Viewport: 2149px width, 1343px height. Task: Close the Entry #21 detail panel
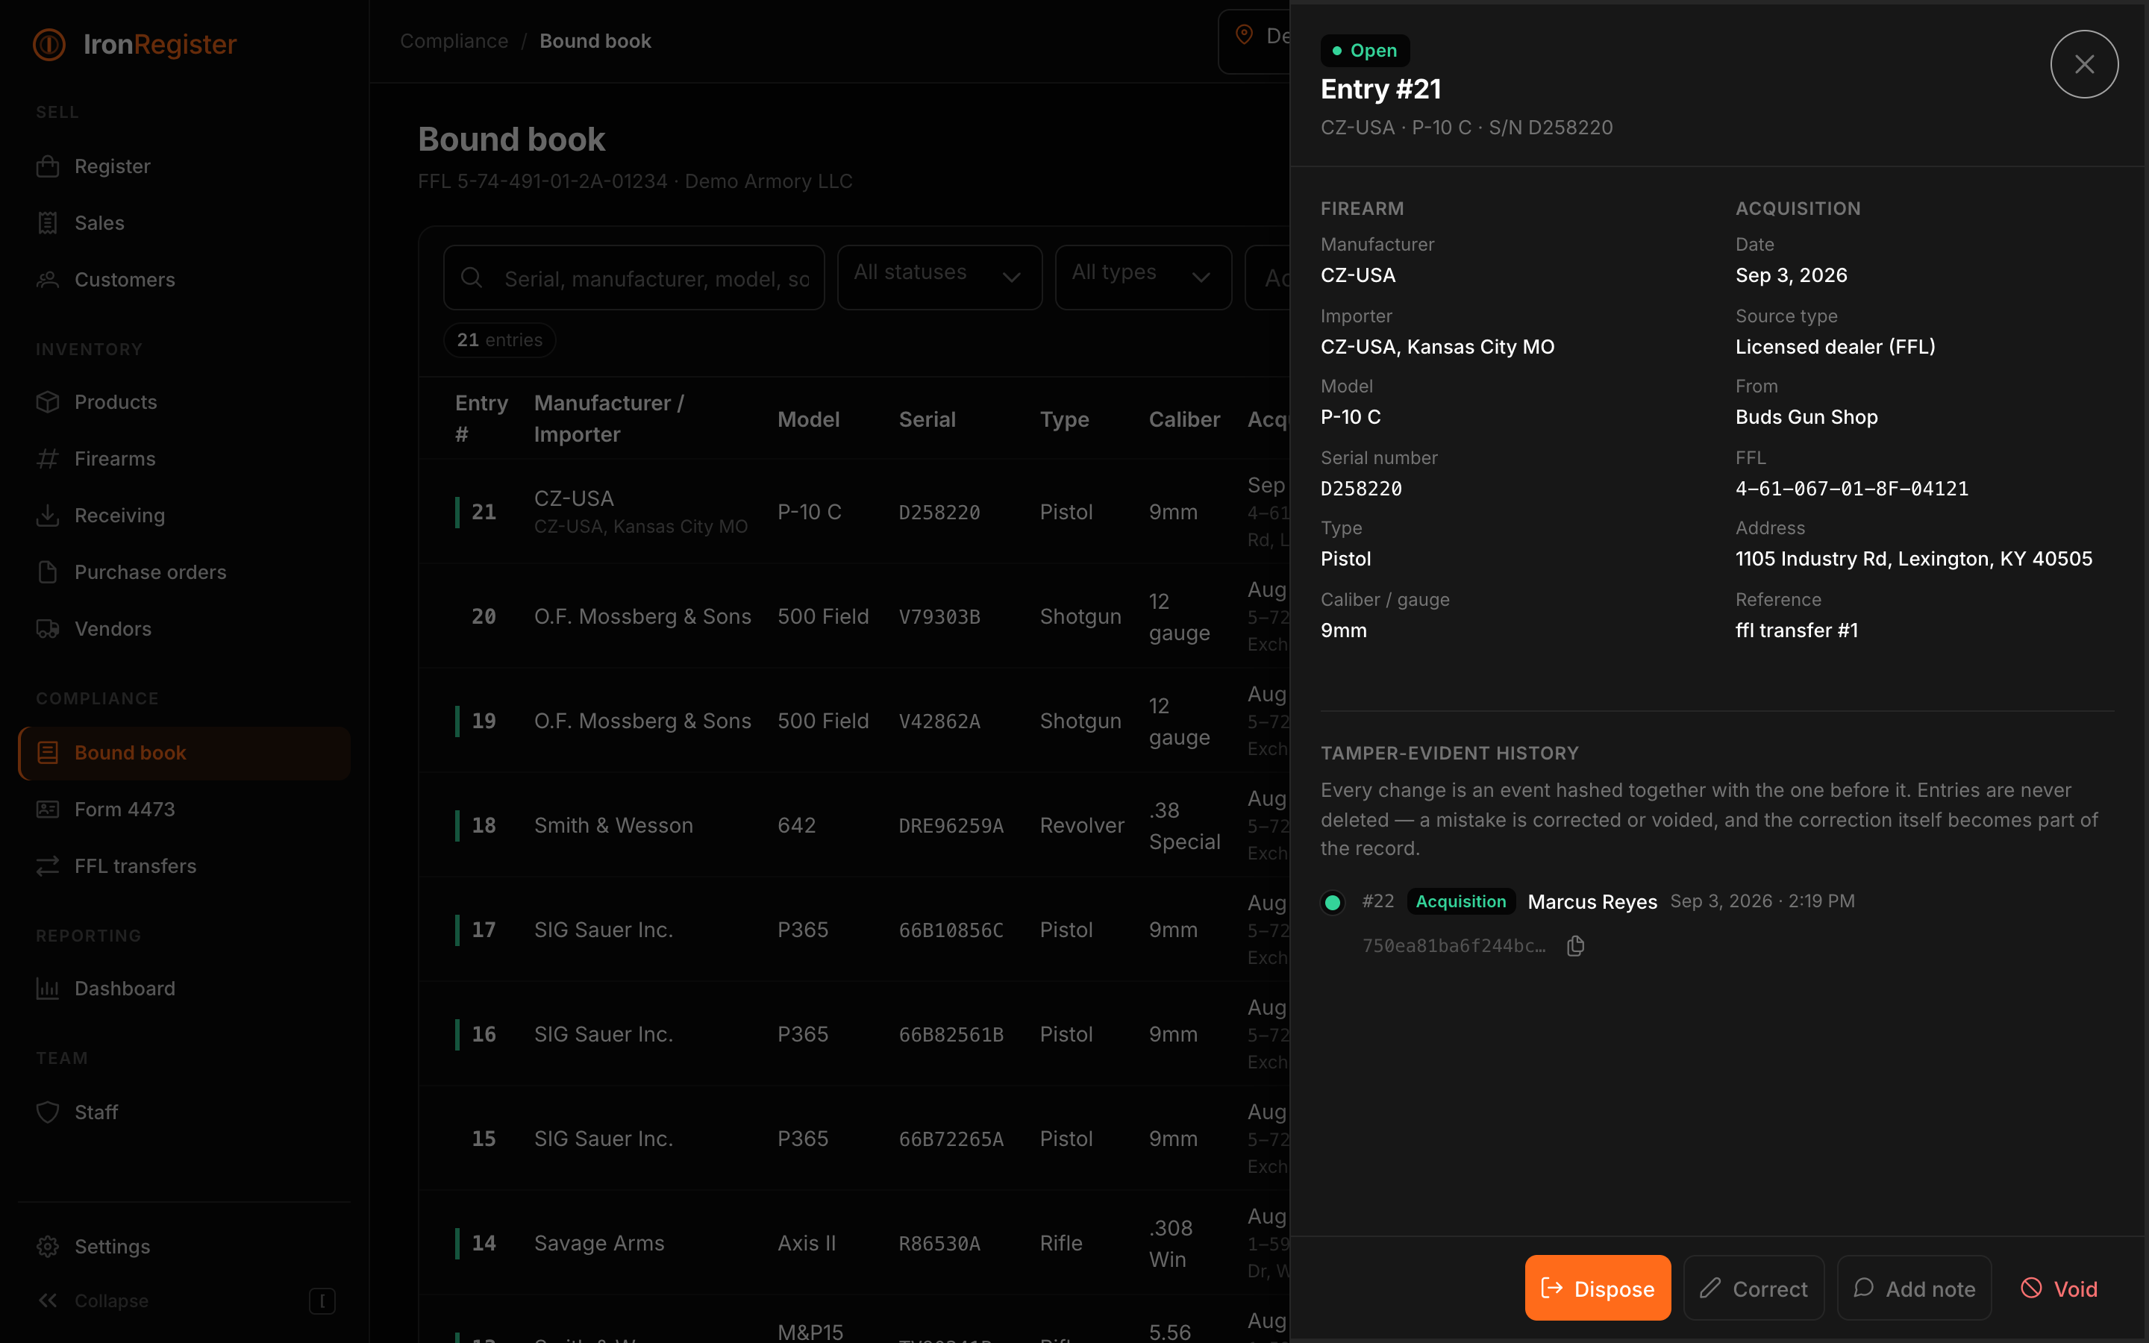click(x=2084, y=64)
